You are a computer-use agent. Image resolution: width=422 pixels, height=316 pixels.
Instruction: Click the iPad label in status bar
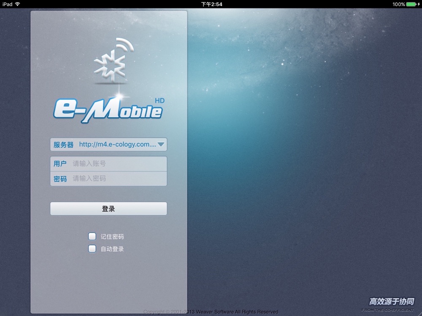pyautogui.click(x=8, y=4)
